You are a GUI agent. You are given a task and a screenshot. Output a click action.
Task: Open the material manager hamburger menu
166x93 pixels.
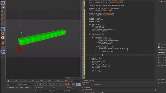coord(7,88)
